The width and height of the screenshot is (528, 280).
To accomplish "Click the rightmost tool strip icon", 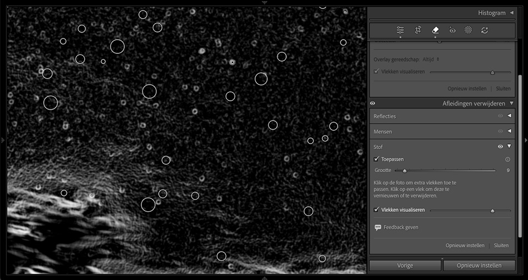I will (485, 30).
